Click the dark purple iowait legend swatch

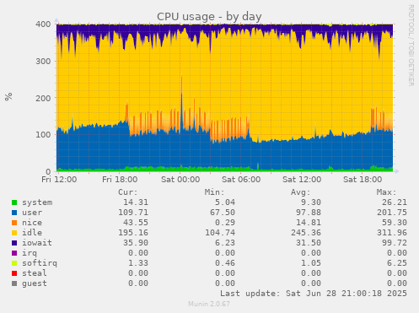(x=14, y=243)
